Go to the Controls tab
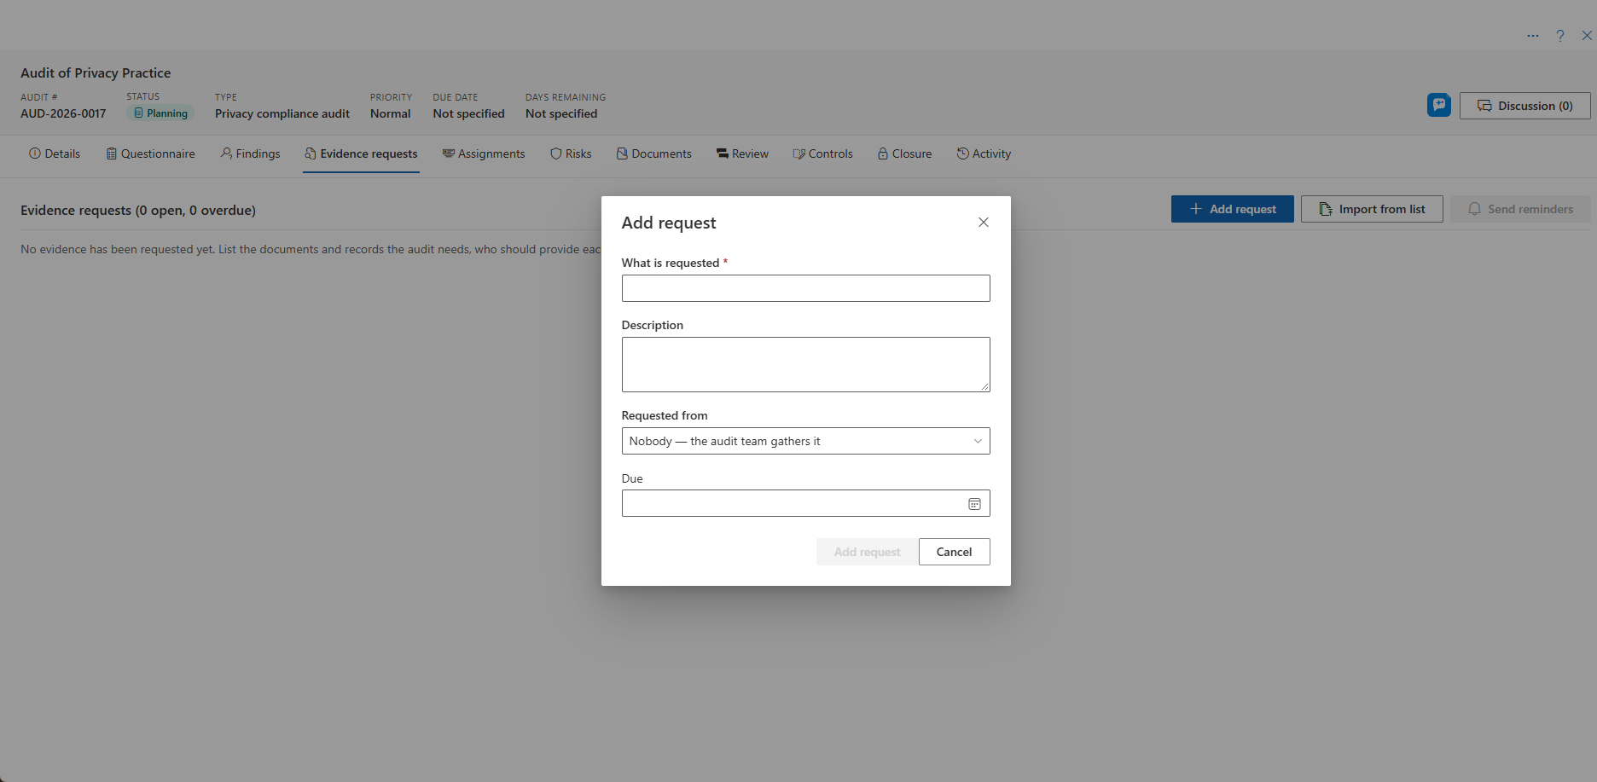The image size is (1597, 782). tap(822, 154)
